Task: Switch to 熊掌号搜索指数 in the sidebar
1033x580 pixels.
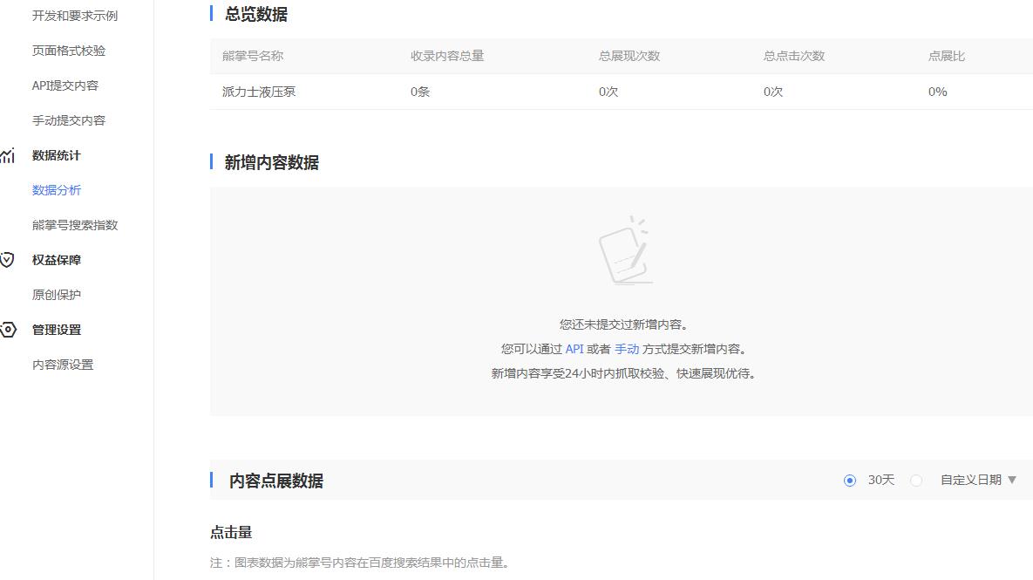Action: pyautogui.click(x=73, y=225)
